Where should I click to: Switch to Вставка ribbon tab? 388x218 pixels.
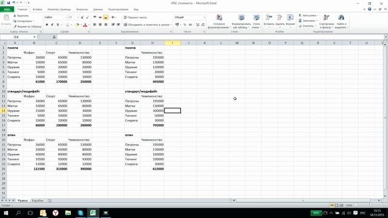click(38, 10)
